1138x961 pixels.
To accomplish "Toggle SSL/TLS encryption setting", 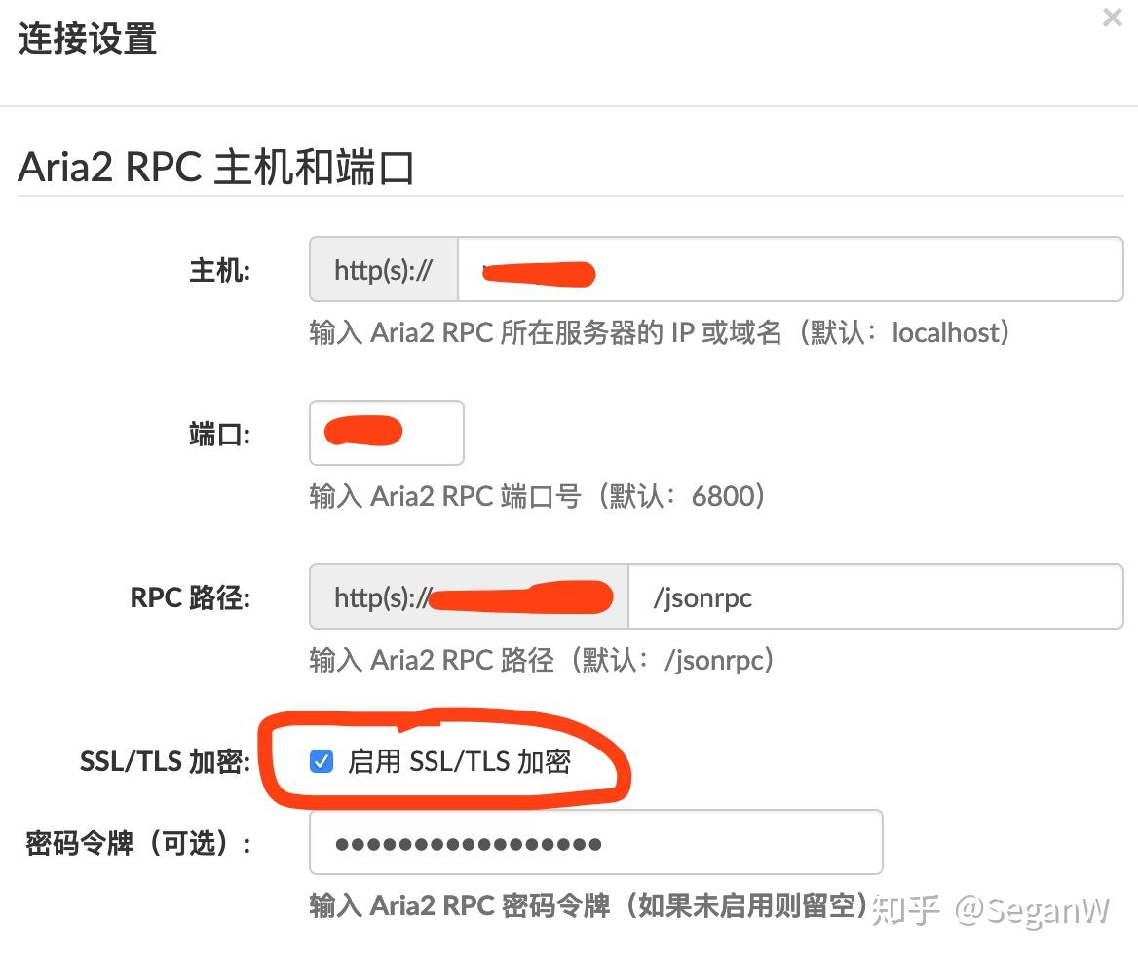I will (322, 761).
